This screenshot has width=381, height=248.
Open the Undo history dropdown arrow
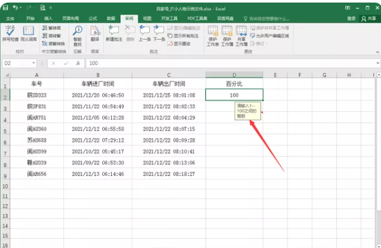coord(20,8)
